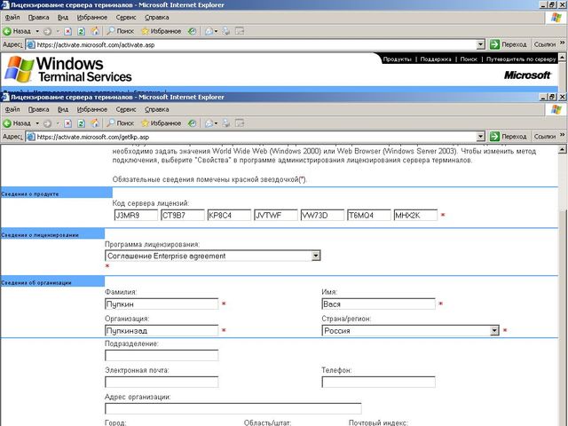Click Forward arrow in front window toolbar
The width and height of the screenshot is (568, 426).
pyautogui.click(x=47, y=123)
